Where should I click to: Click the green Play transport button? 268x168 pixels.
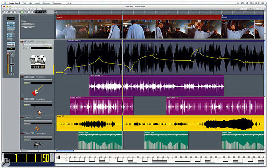click(22, 12)
